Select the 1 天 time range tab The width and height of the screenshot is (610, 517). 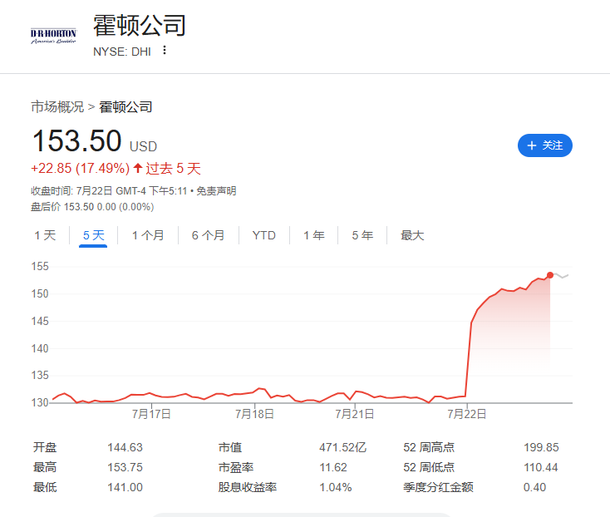[x=45, y=235]
